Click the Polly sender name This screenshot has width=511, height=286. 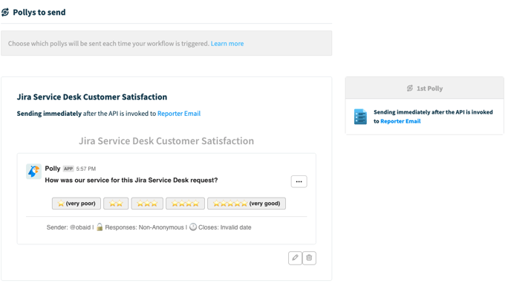coord(53,169)
